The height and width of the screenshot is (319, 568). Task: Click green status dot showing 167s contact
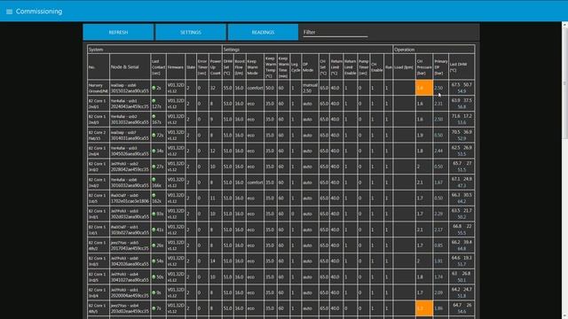pyautogui.click(x=154, y=116)
